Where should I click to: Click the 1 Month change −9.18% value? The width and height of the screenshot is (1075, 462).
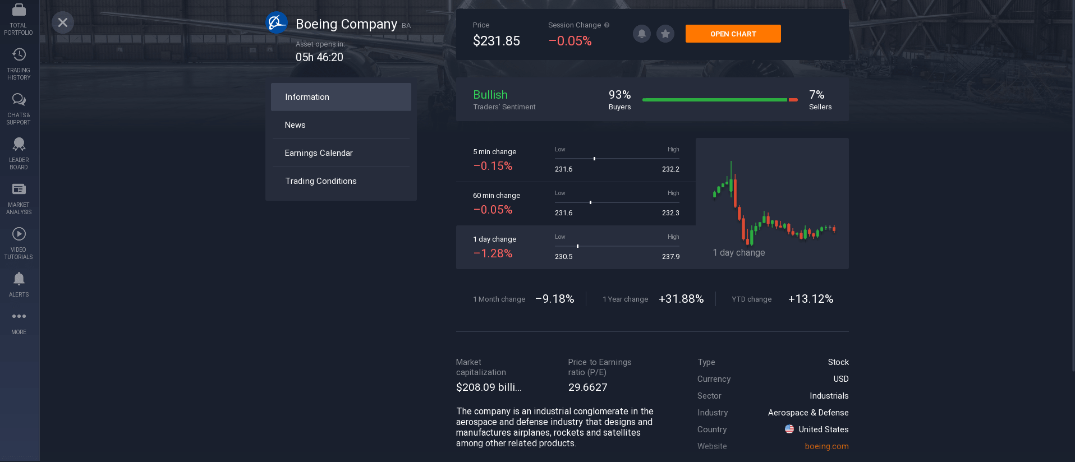click(555, 299)
